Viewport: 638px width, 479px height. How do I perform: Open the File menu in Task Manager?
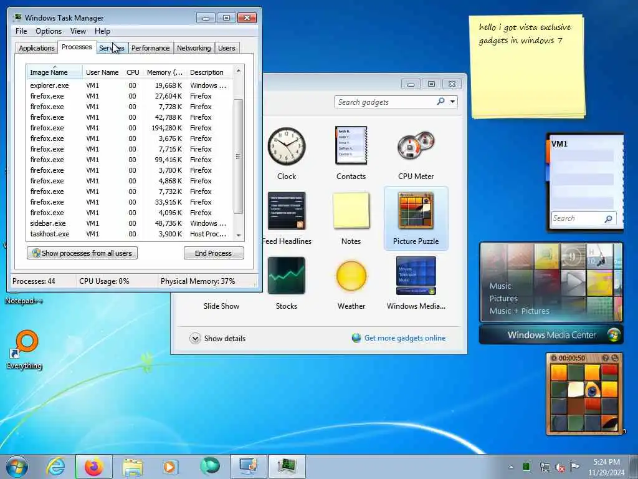point(21,31)
